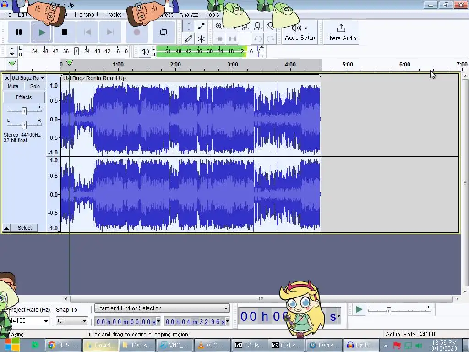Adjust the playback speed slider
469x352 pixels.
coord(388,311)
